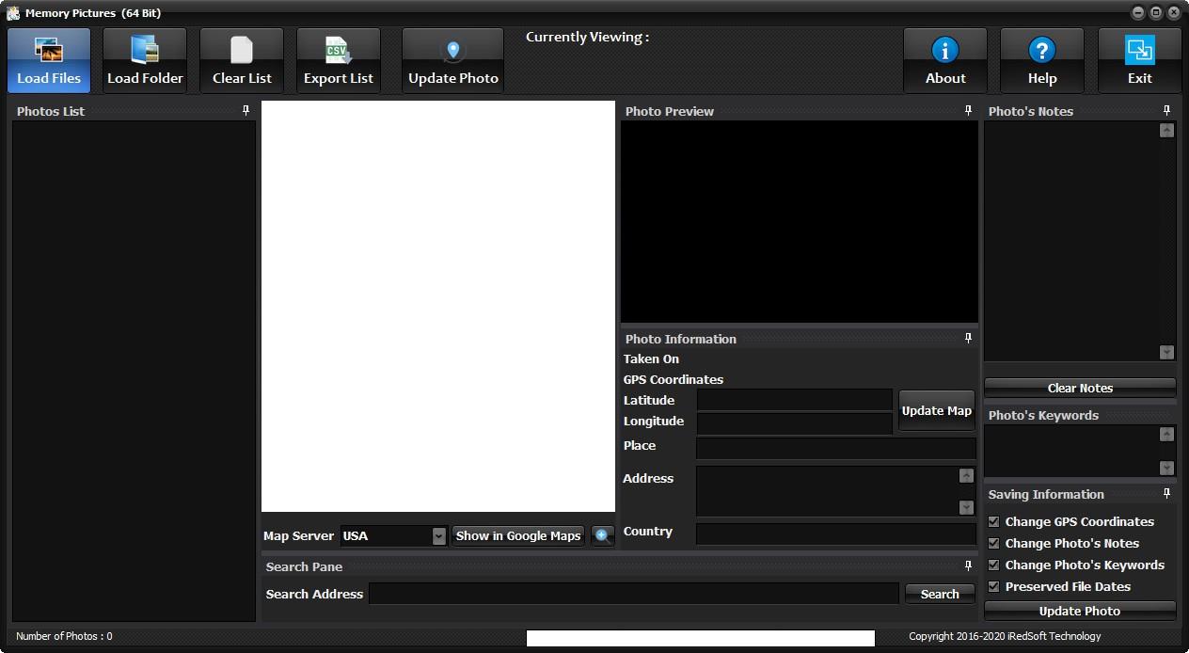The height and width of the screenshot is (653, 1189).
Task: Click the Clear Notes button
Action: [x=1080, y=388]
